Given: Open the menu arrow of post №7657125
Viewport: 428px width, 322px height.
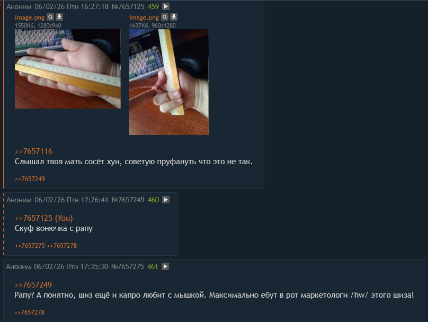Looking at the screenshot, I should pos(166,6).
